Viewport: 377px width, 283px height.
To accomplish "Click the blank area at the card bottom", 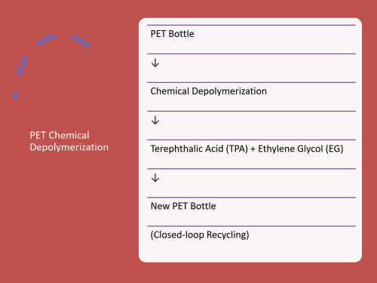I will pos(251,253).
